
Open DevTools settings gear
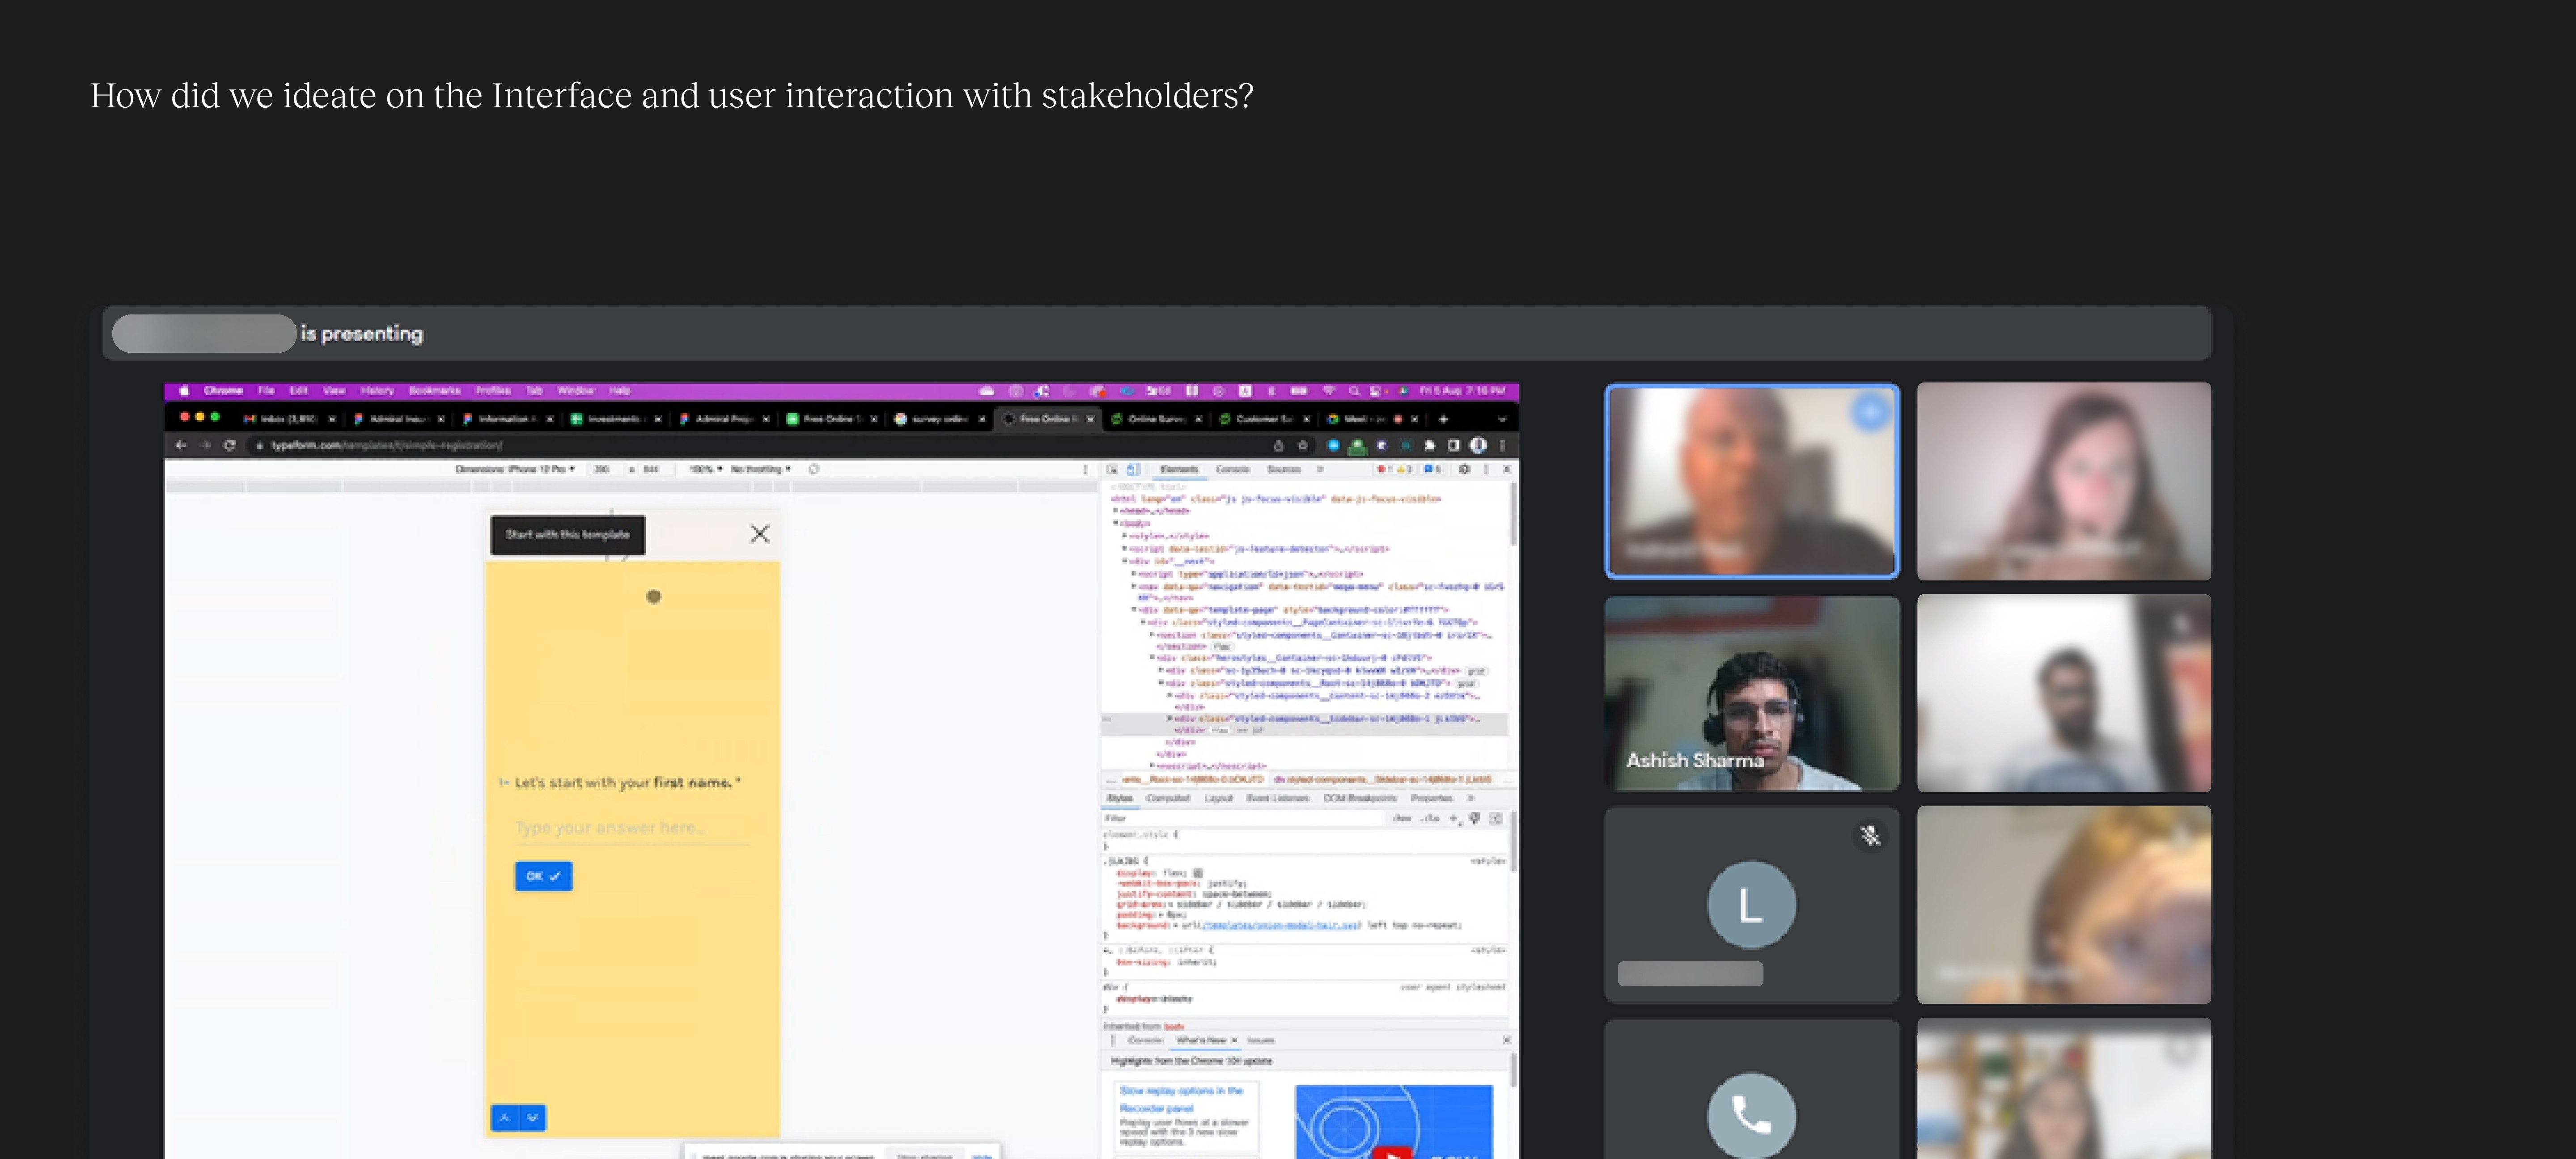1464,469
